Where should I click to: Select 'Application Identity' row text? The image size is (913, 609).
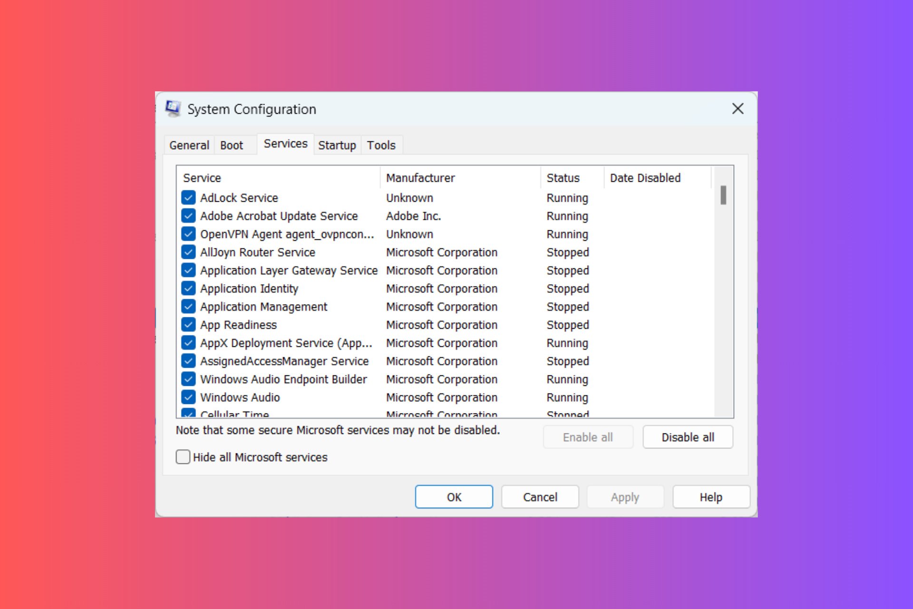coord(249,288)
